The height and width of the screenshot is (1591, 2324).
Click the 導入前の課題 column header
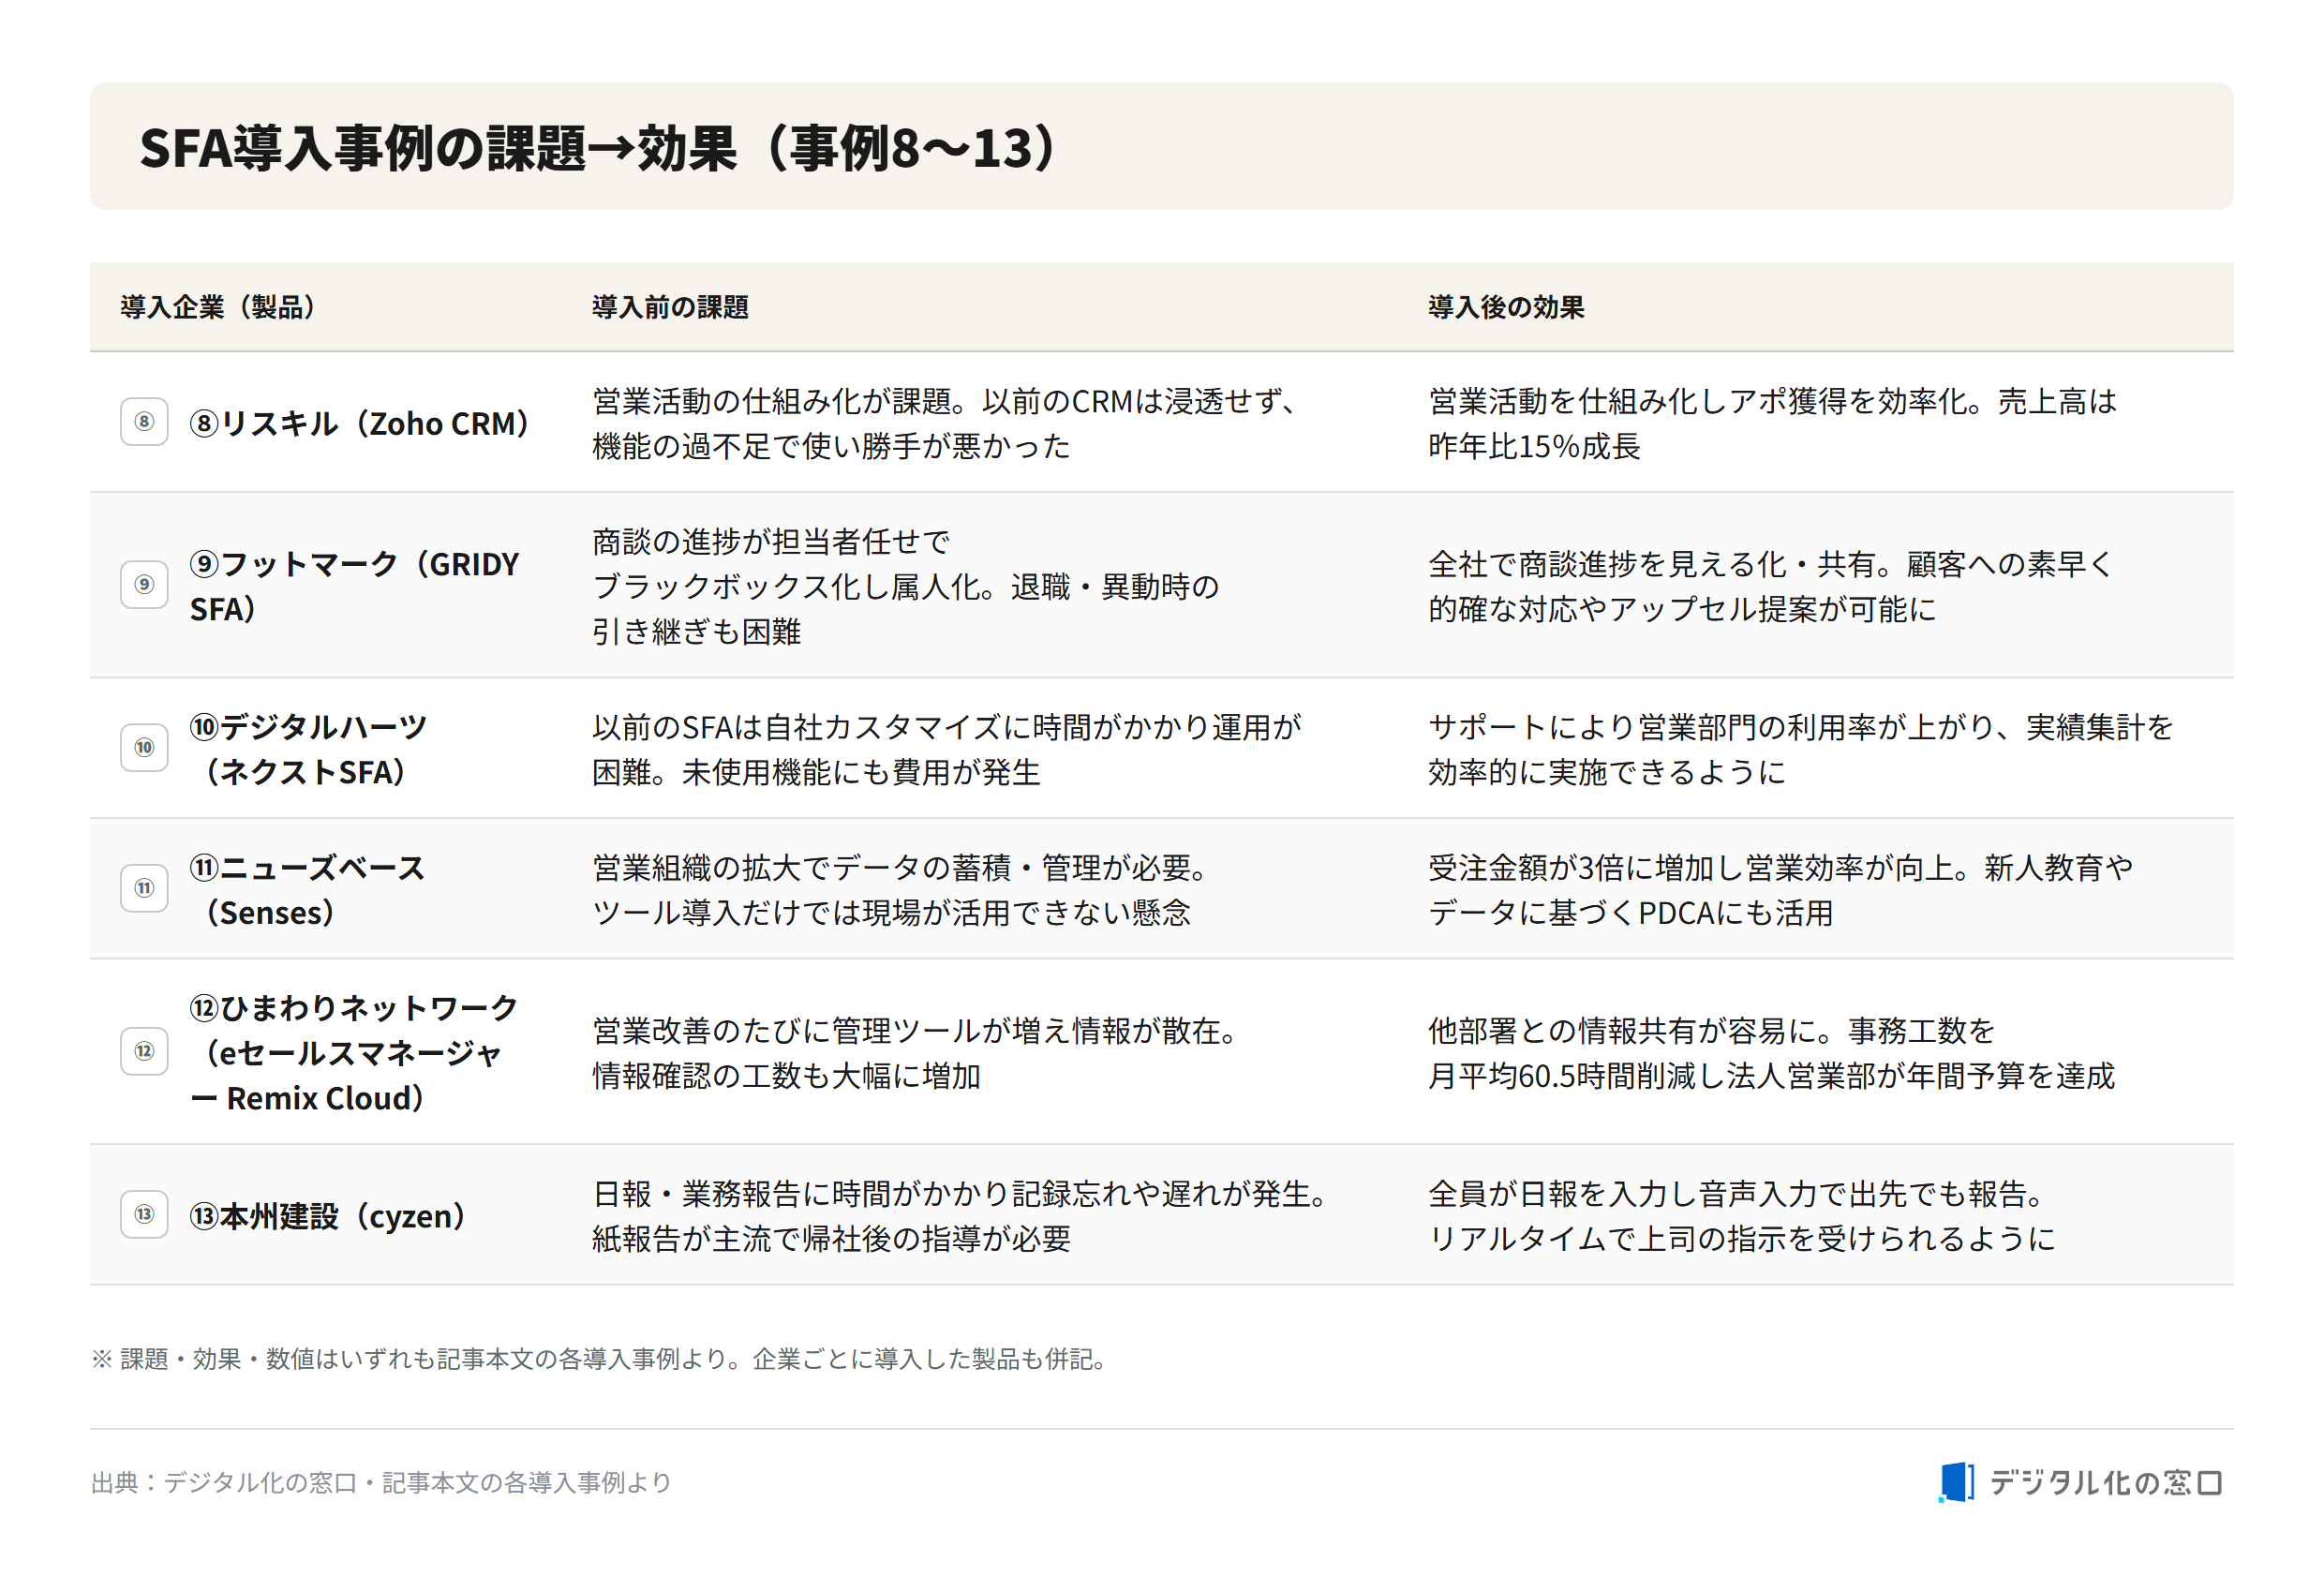(x=670, y=307)
